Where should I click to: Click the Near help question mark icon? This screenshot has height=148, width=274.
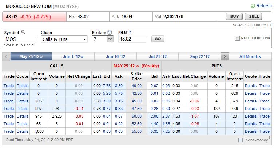130,33
